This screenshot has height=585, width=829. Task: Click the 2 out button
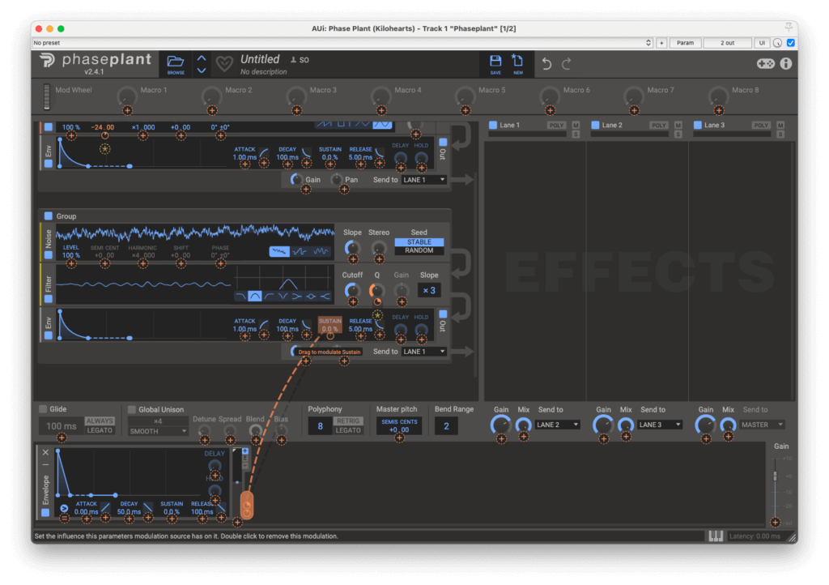click(x=727, y=43)
